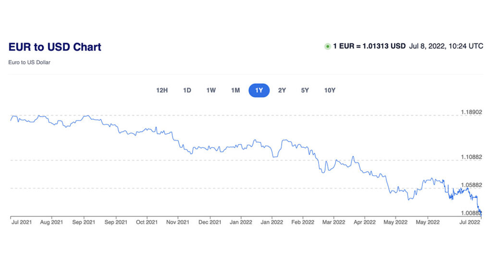Image resolution: width=492 pixels, height=270 pixels.
Task: Click the active 1Y range button
Action: pyautogui.click(x=259, y=90)
